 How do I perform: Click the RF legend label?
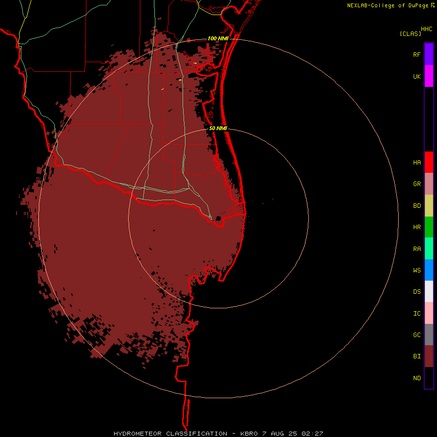(x=417, y=54)
